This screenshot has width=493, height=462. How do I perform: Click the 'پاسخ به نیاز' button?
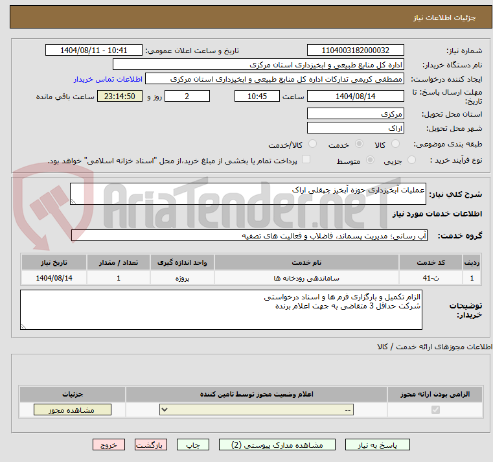(x=377, y=445)
